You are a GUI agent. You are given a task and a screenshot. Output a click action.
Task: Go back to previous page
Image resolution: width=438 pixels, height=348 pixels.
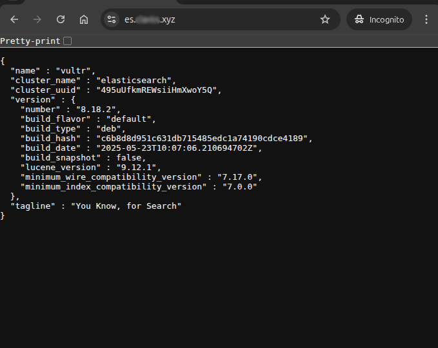(x=14, y=19)
